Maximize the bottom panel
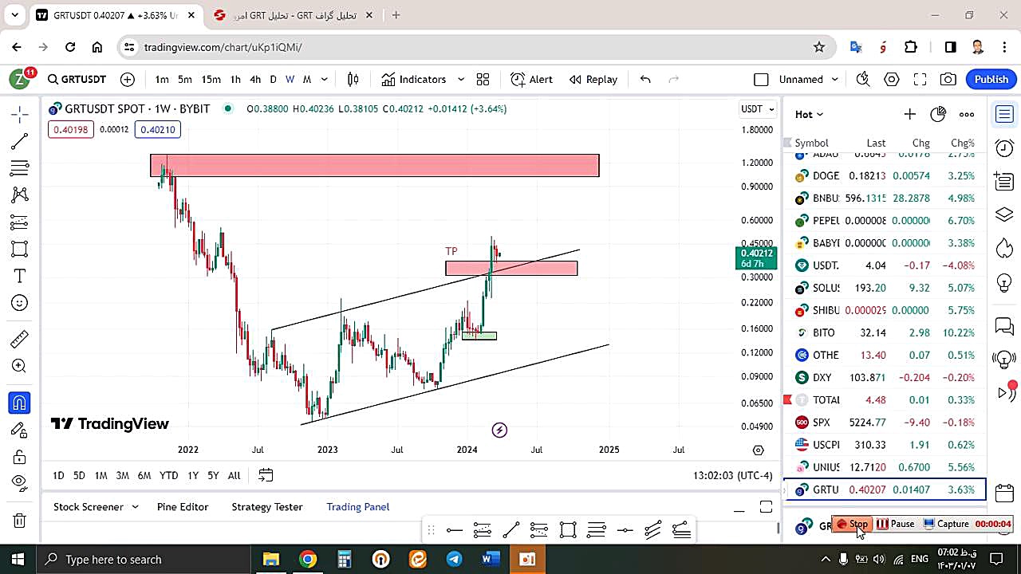The width and height of the screenshot is (1021, 574). (766, 507)
